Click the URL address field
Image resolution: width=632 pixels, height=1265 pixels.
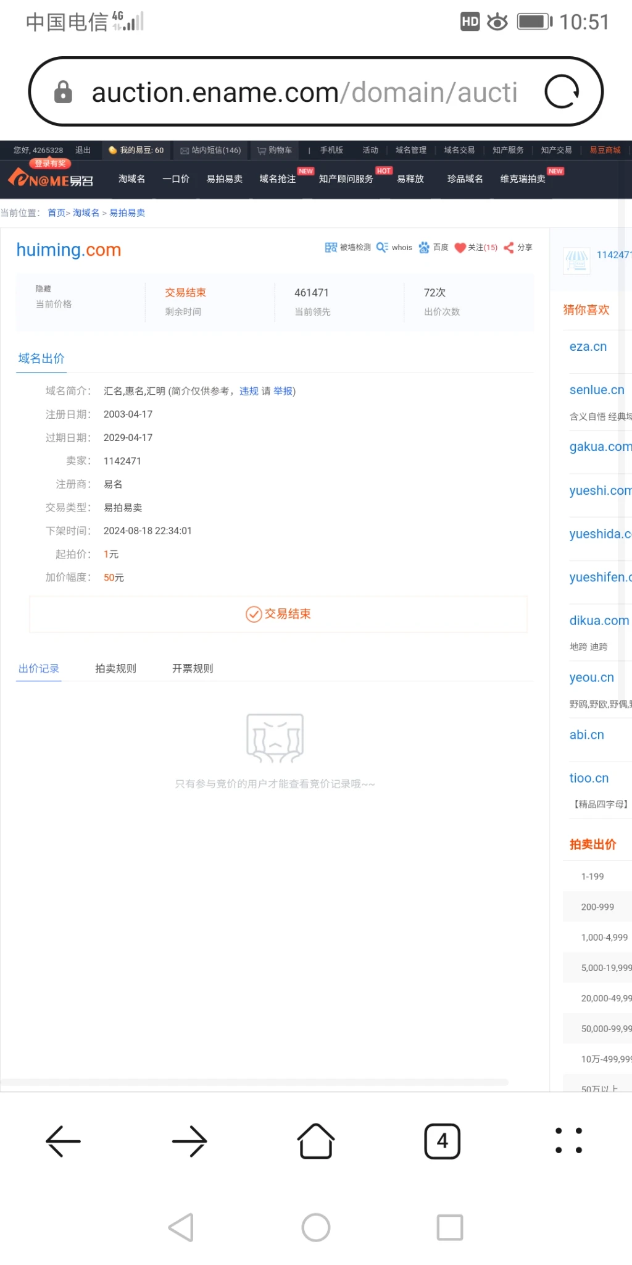304,92
